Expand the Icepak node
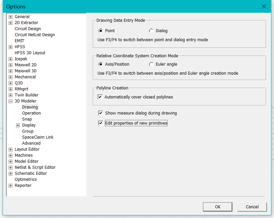Viewport: 274px width, 218px height. click(10, 59)
